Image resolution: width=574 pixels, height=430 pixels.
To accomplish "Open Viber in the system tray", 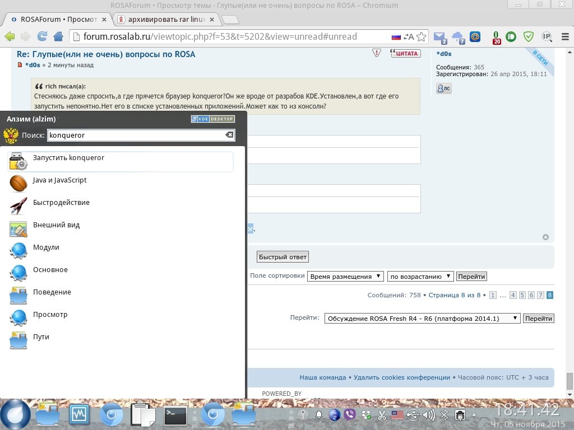I will (350, 415).
